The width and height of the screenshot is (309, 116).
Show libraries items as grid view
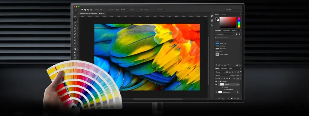click(237, 34)
